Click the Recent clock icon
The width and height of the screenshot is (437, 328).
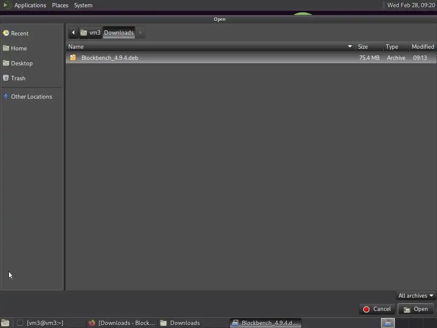(x=6, y=33)
